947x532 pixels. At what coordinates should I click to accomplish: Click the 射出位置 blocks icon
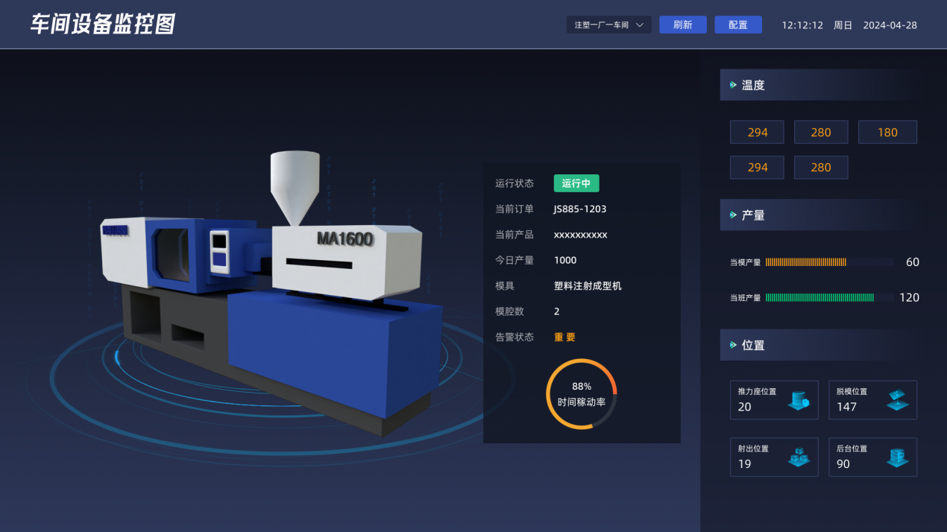(x=799, y=457)
